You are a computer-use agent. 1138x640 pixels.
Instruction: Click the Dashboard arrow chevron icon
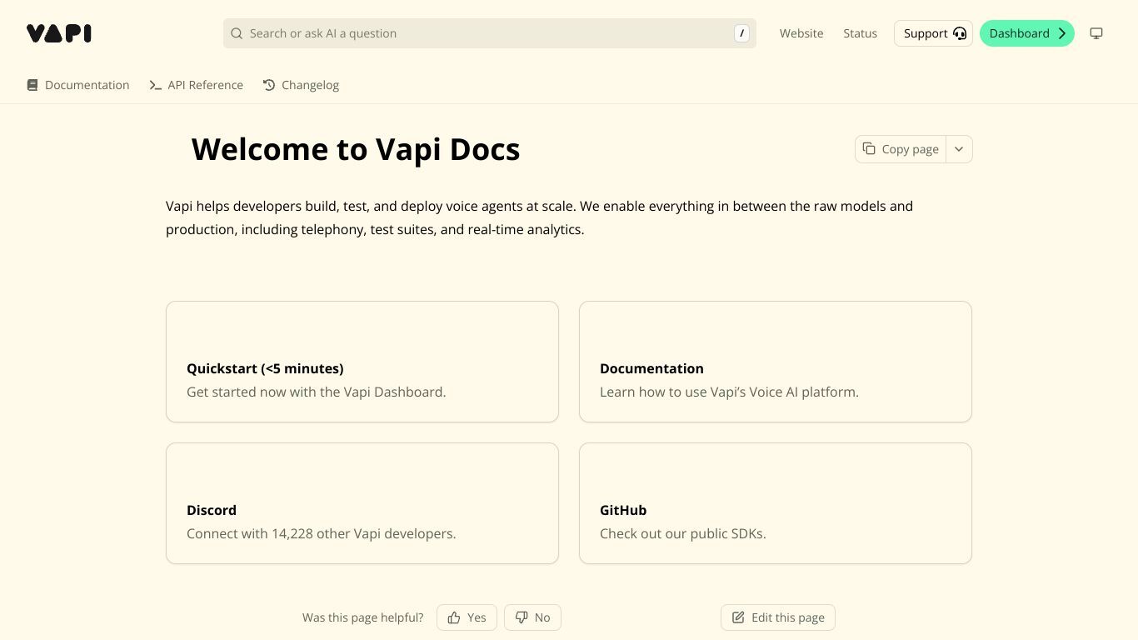[x=1062, y=33]
